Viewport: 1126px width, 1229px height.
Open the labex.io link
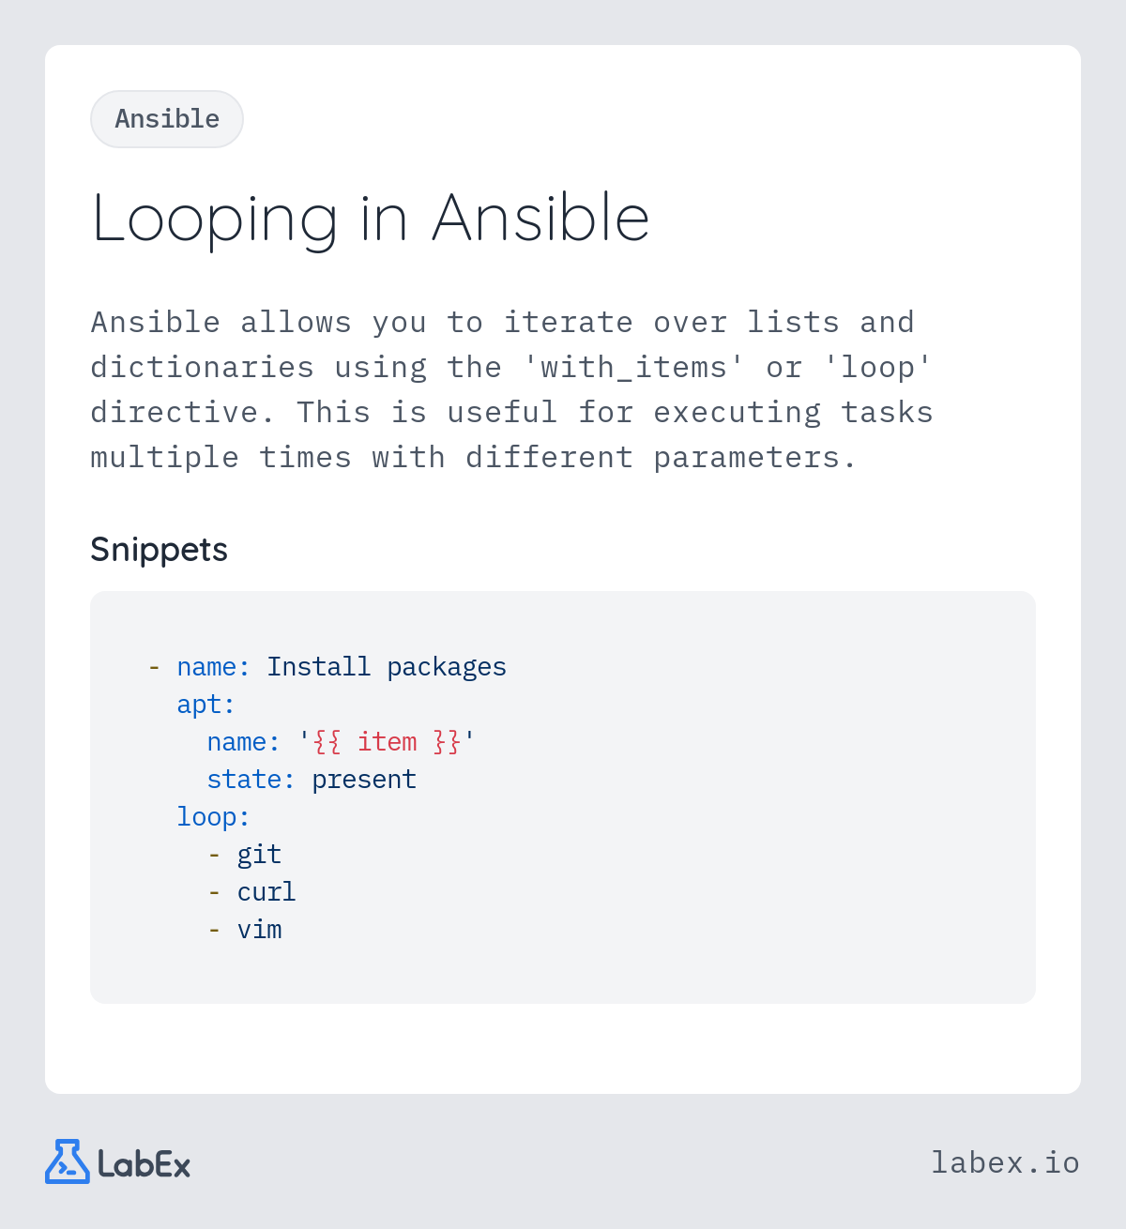(x=1005, y=1162)
